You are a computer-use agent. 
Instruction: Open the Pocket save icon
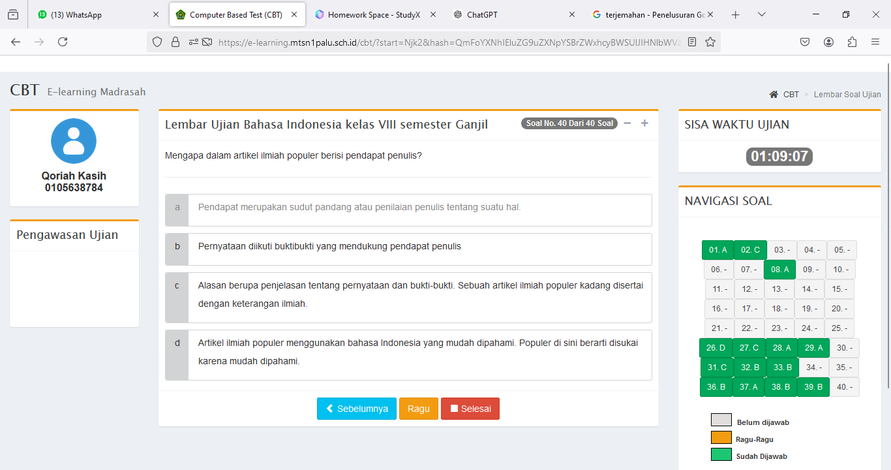[805, 42]
